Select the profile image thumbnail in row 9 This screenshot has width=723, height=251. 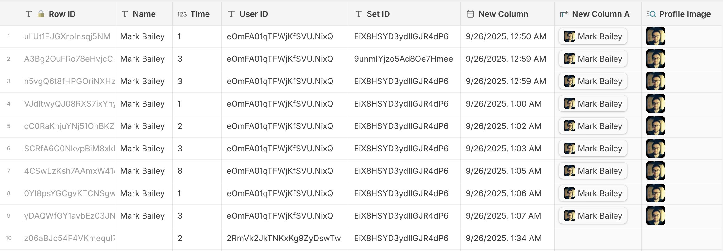tap(655, 216)
